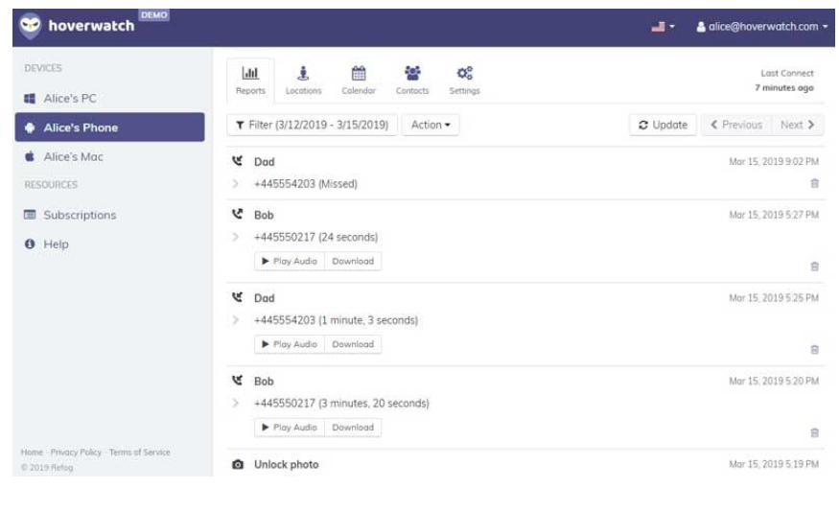This screenshot has width=839, height=511.
Task: Play audio for Bob's 24 seconds call
Action: pos(290,261)
